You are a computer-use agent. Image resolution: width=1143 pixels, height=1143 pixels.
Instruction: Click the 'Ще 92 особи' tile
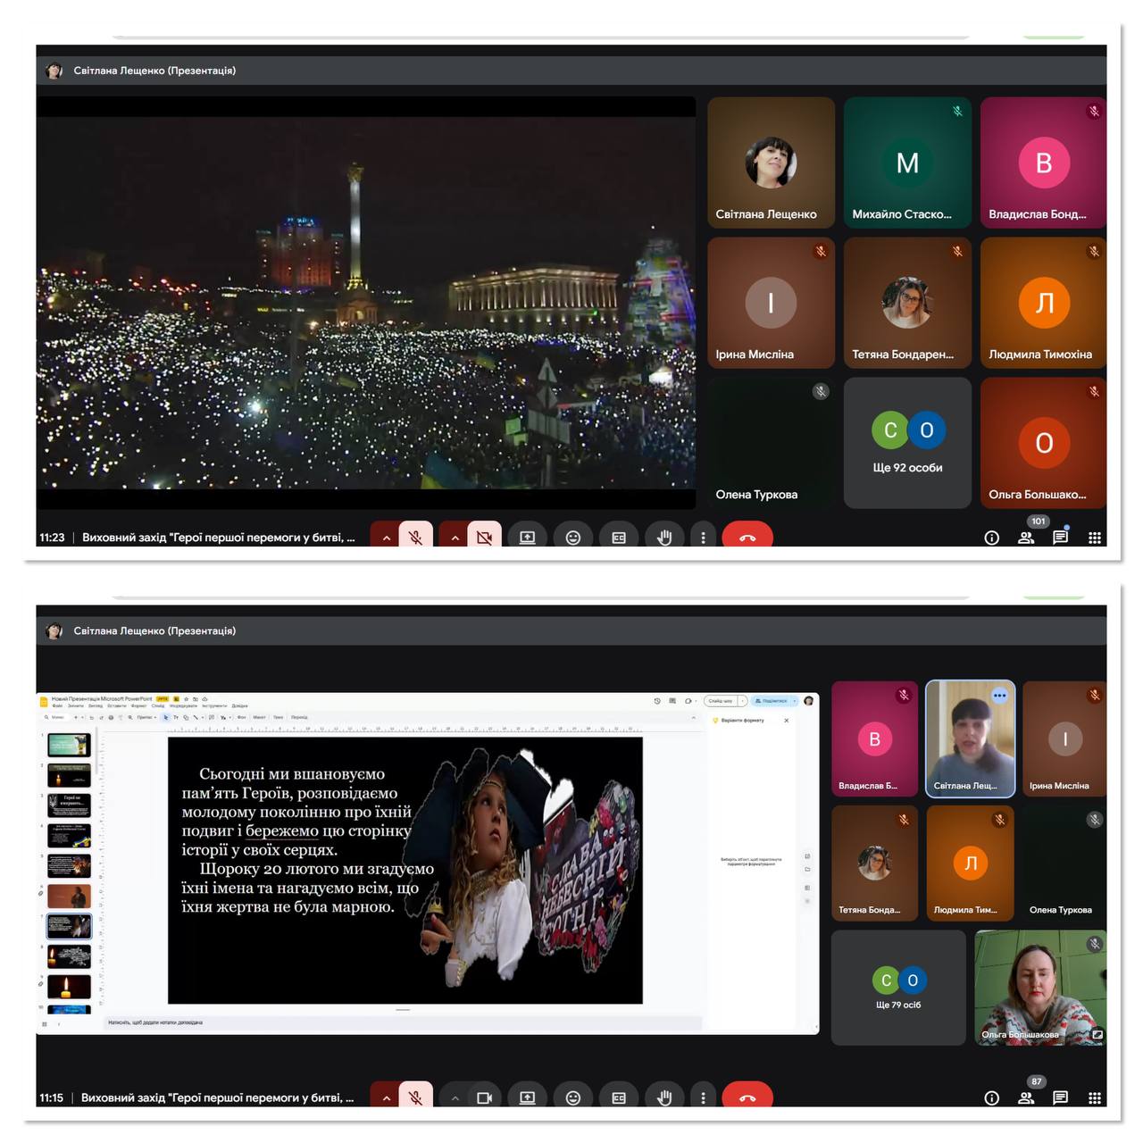907,443
